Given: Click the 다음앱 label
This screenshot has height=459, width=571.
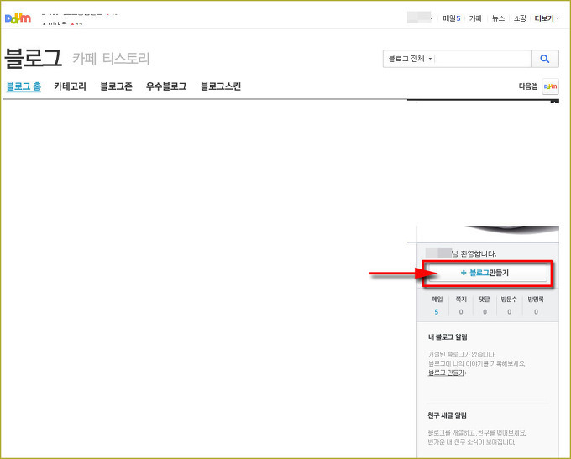Looking at the screenshot, I should [528, 86].
